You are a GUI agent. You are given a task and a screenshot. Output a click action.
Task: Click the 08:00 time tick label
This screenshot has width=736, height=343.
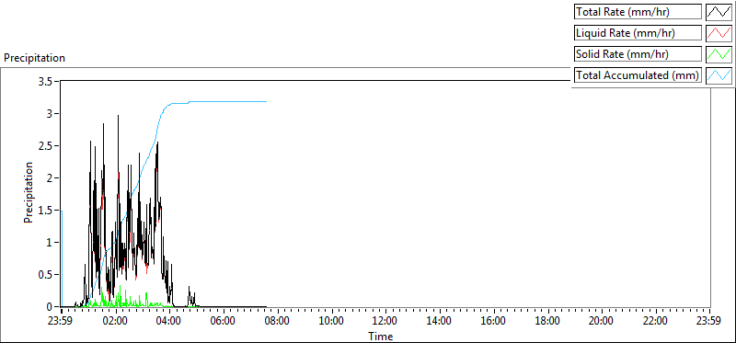[278, 322]
